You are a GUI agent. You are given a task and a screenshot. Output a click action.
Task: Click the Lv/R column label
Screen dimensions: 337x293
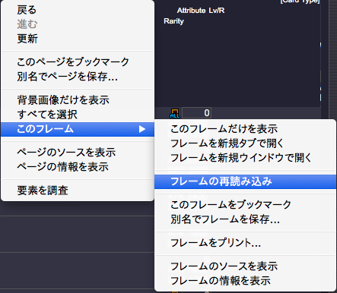click(217, 11)
